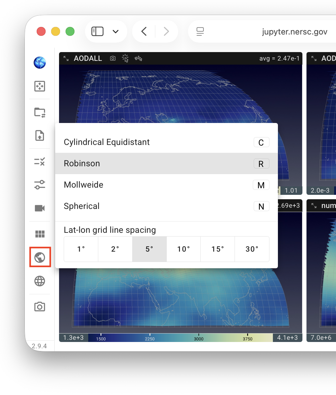Open the file browser folder icon
The image size is (336, 395).
[40, 112]
